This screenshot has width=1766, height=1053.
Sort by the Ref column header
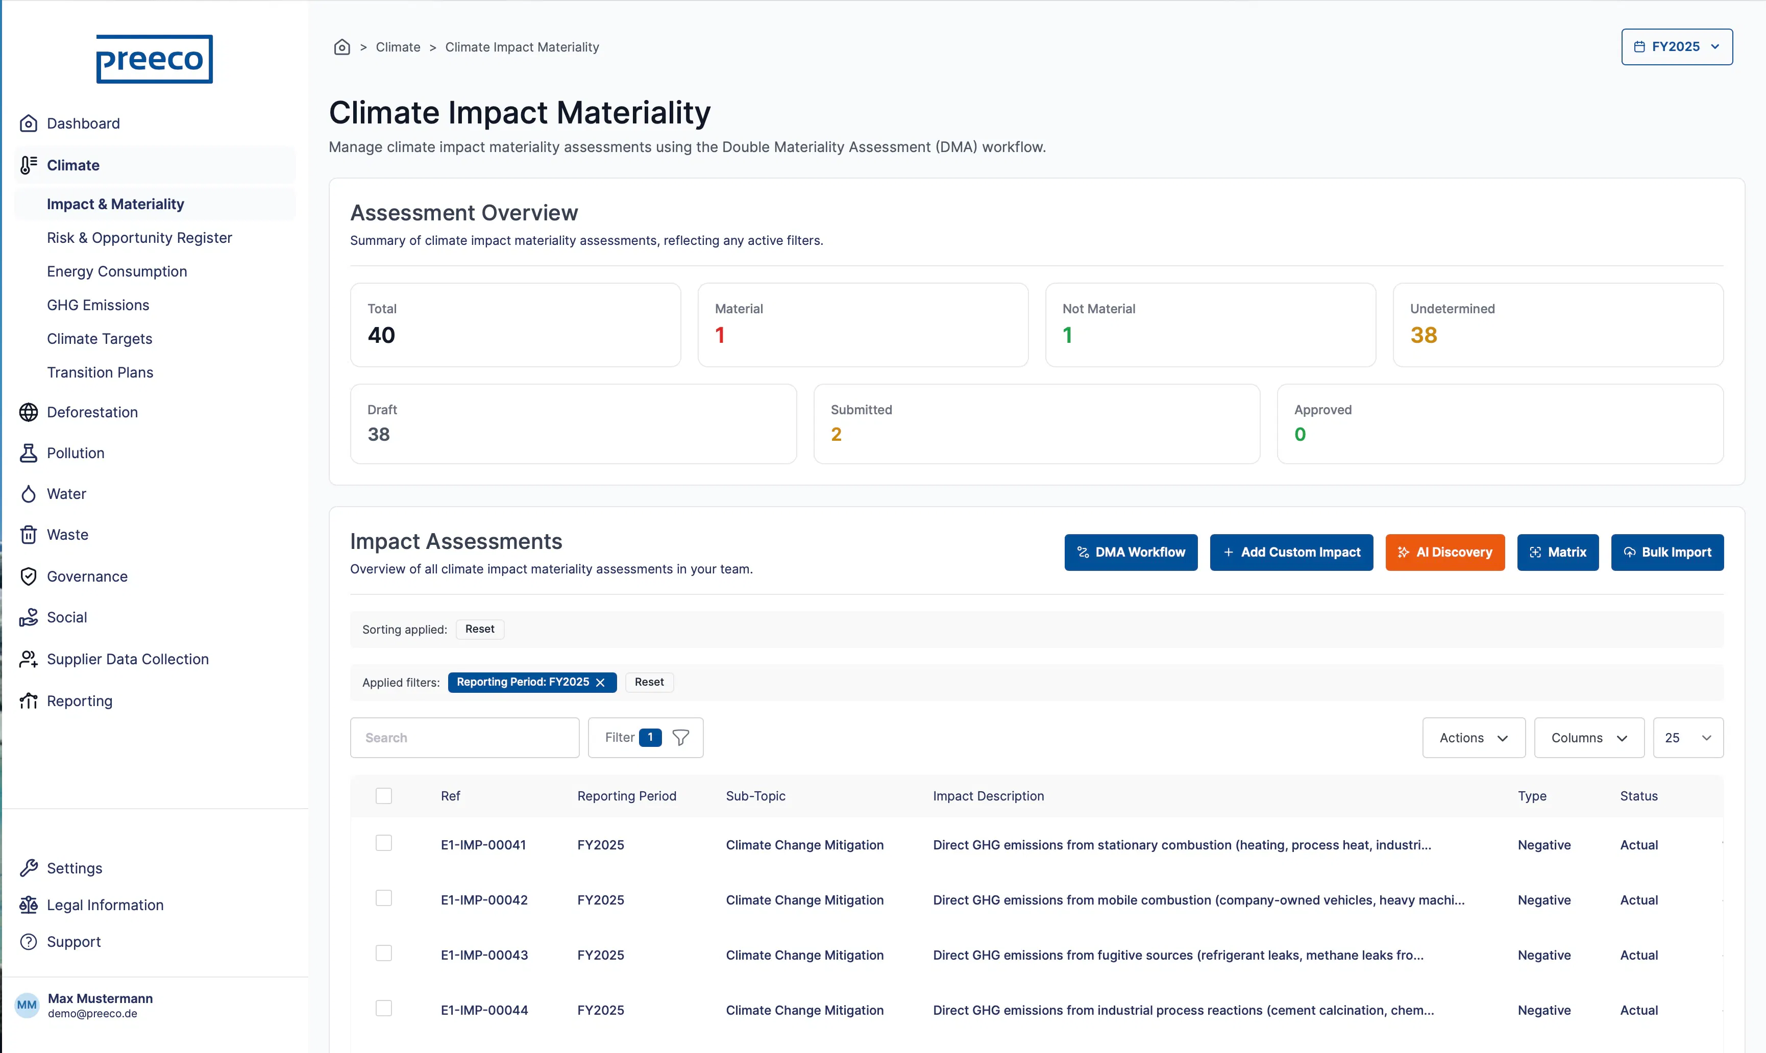(x=450, y=796)
